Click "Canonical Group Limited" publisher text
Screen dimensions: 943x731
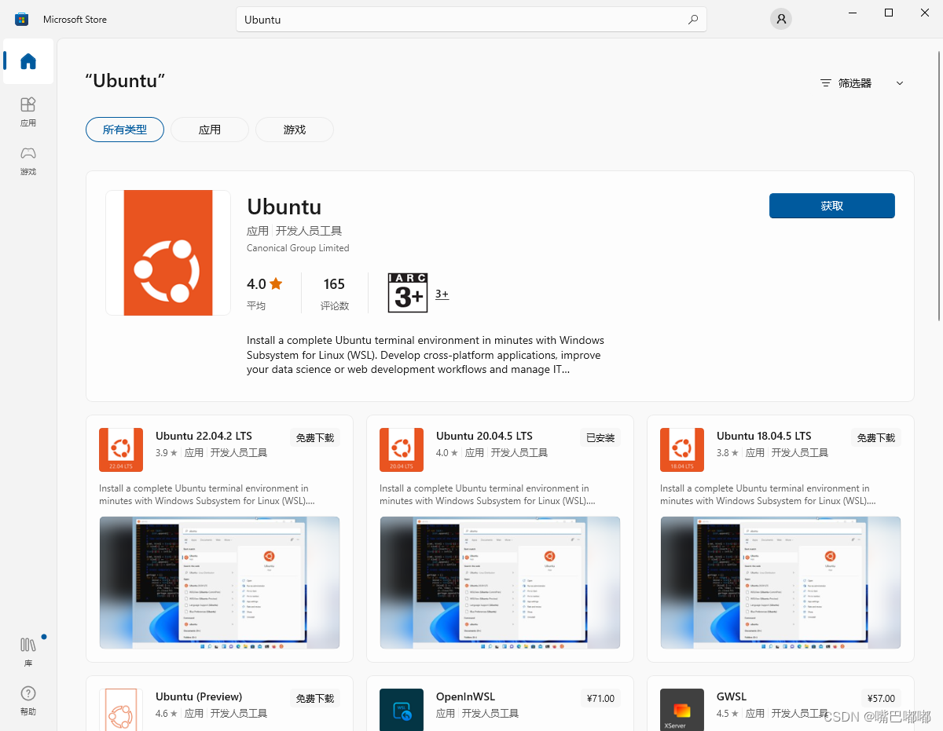coord(298,248)
